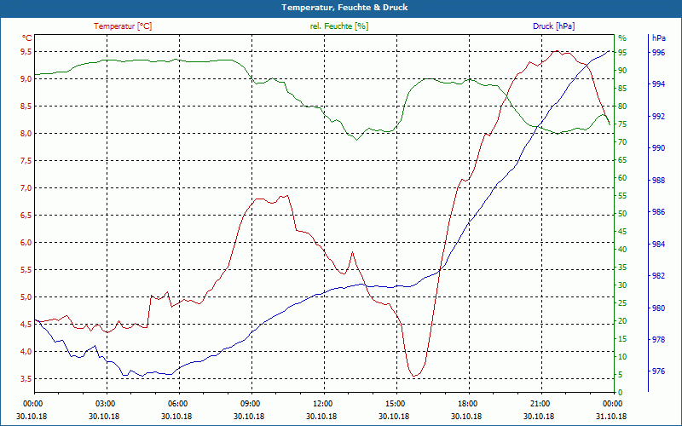Click the blue '996' pressure axis value
This screenshot has height=426, width=682.
click(658, 53)
